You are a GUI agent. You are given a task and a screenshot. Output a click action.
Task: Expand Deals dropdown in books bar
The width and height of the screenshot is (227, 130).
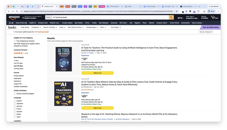62,27
